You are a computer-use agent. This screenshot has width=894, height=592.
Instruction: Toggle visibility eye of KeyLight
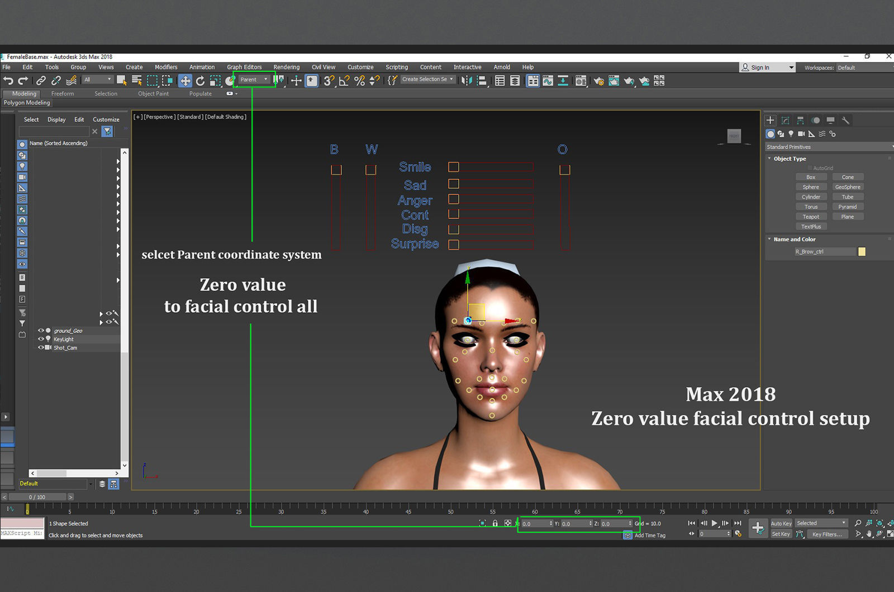pyautogui.click(x=41, y=339)
